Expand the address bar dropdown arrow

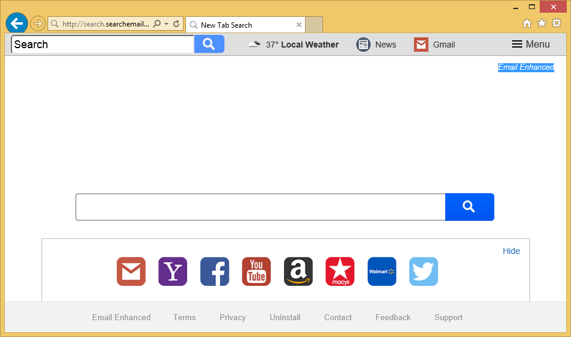click(166, 24)
